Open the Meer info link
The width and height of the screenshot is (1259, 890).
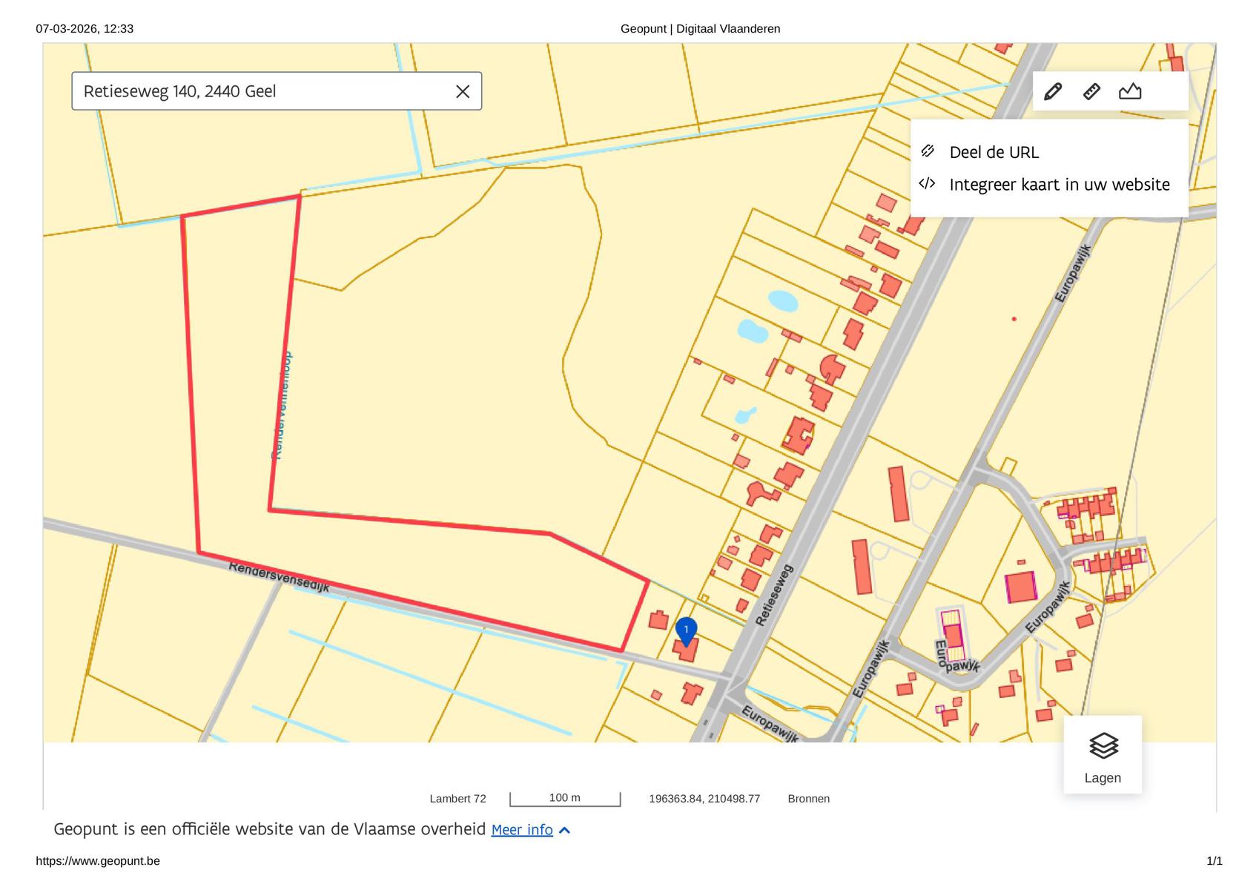pos(522,830)
